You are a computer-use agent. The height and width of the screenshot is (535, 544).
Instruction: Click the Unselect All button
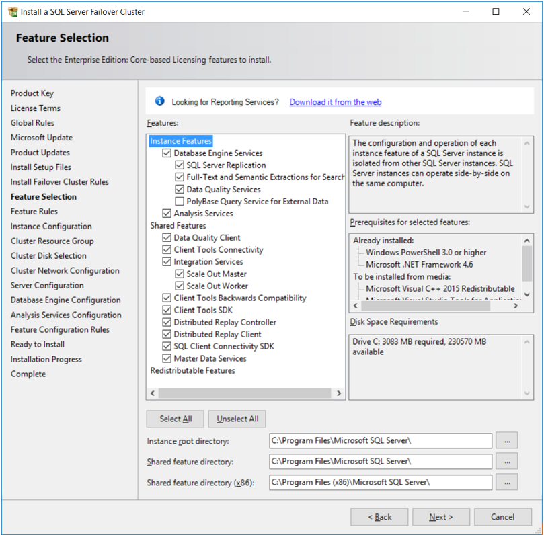237,419
